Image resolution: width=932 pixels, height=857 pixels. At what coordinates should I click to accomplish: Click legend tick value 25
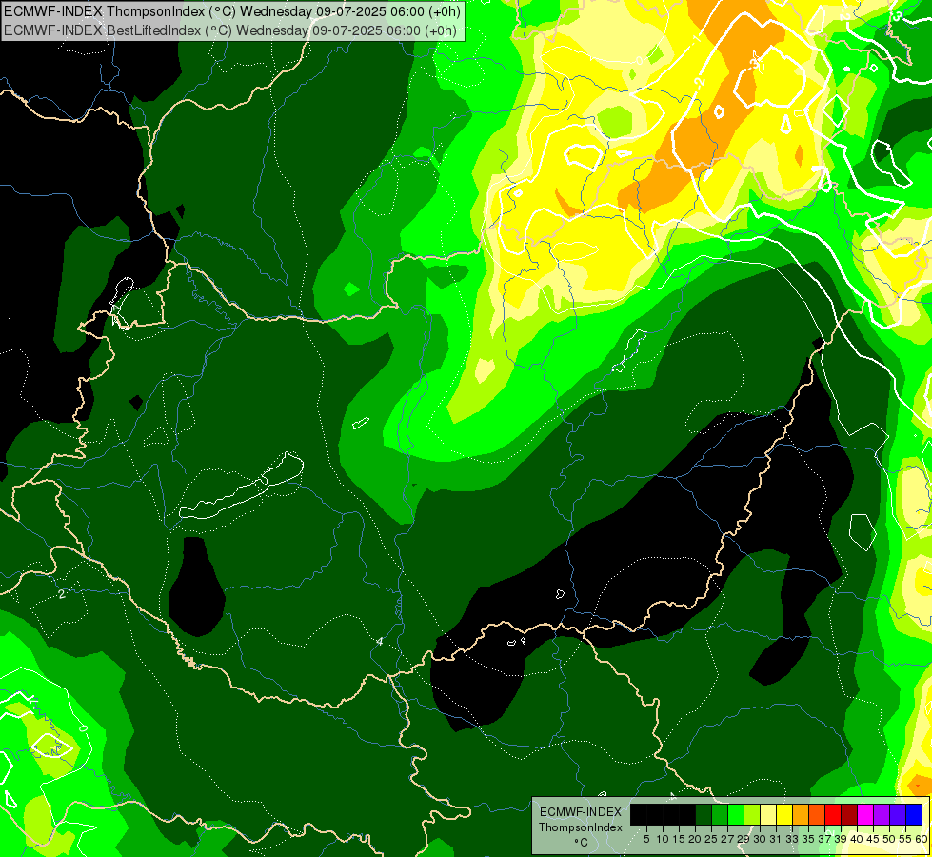(711, 839)
